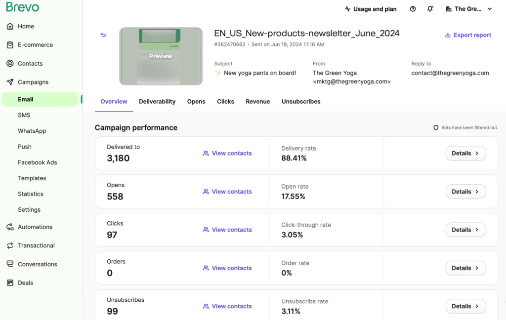The image size is (506, 320).
Task: Select Email in the Campaigns submenu
Action: tap(40, 99)
